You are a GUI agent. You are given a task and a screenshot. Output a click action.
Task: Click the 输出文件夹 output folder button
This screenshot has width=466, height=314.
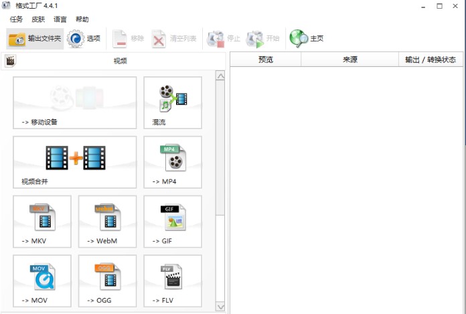click(x=35, y=39)
